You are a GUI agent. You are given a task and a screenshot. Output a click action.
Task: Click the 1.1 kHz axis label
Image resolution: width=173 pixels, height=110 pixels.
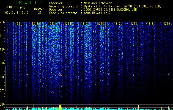coord(2,36)
